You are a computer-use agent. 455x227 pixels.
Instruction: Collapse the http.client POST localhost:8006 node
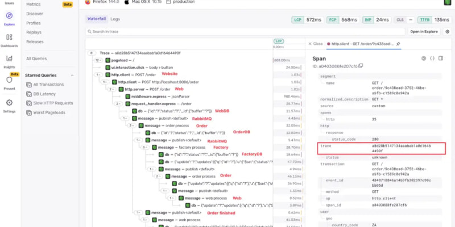pos(105,82)
